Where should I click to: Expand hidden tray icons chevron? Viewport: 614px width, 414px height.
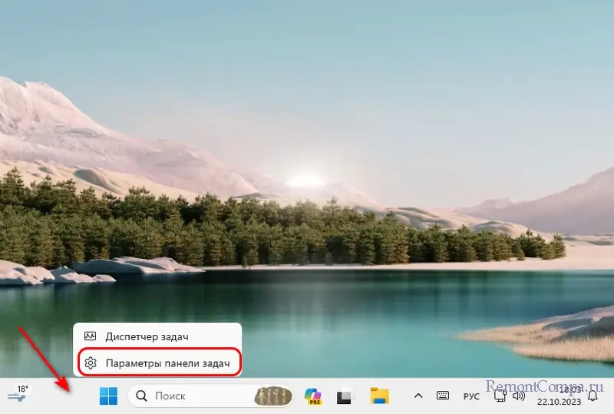pyautogui.click(x=418, y=396)
